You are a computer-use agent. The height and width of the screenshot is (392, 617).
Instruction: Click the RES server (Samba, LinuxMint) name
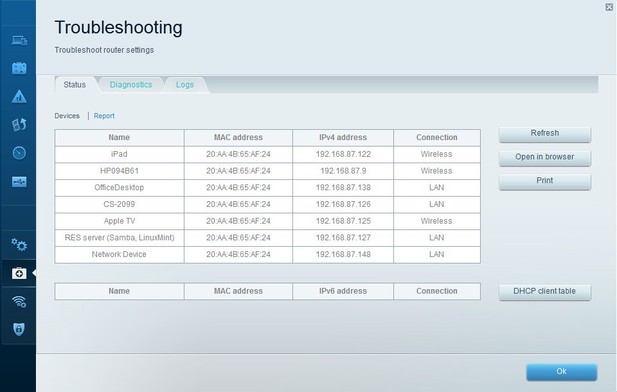[120, 238]
